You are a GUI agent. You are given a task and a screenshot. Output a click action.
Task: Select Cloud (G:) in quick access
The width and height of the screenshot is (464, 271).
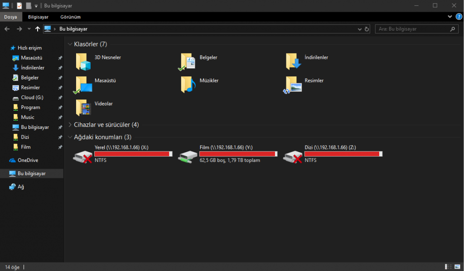32,98
